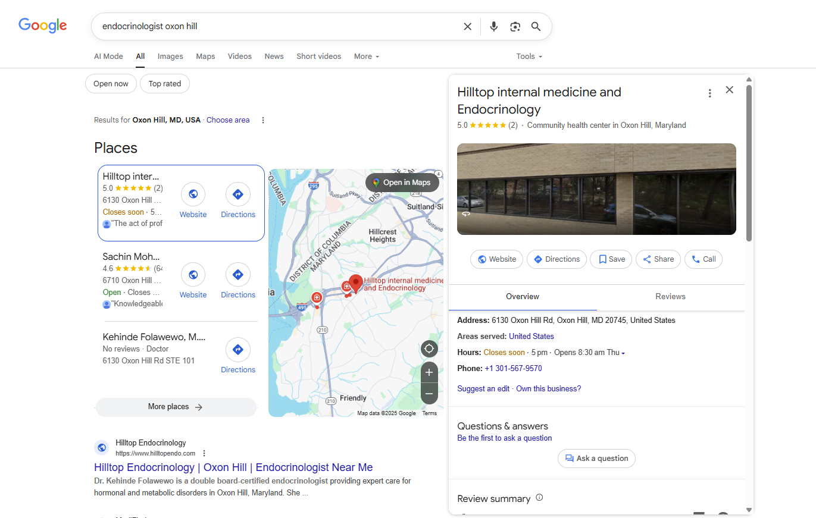Click the voice search microphone icon

[x=493, y=26]
